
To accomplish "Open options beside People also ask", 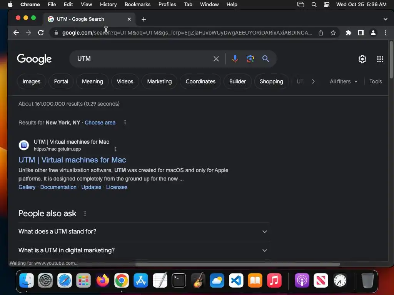I will [85, 214].
